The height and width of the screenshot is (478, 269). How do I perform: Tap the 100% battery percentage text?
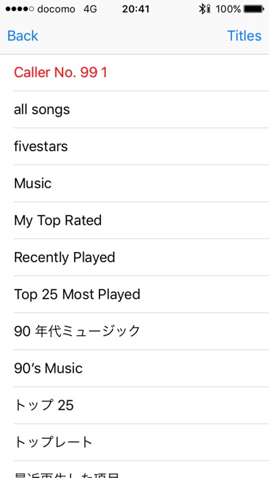click(229, 9)
